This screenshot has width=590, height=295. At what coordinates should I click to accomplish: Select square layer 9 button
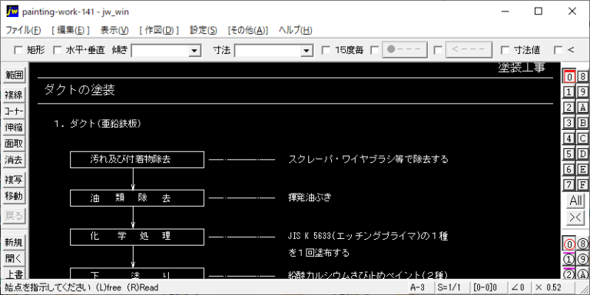tap(583, 92)
